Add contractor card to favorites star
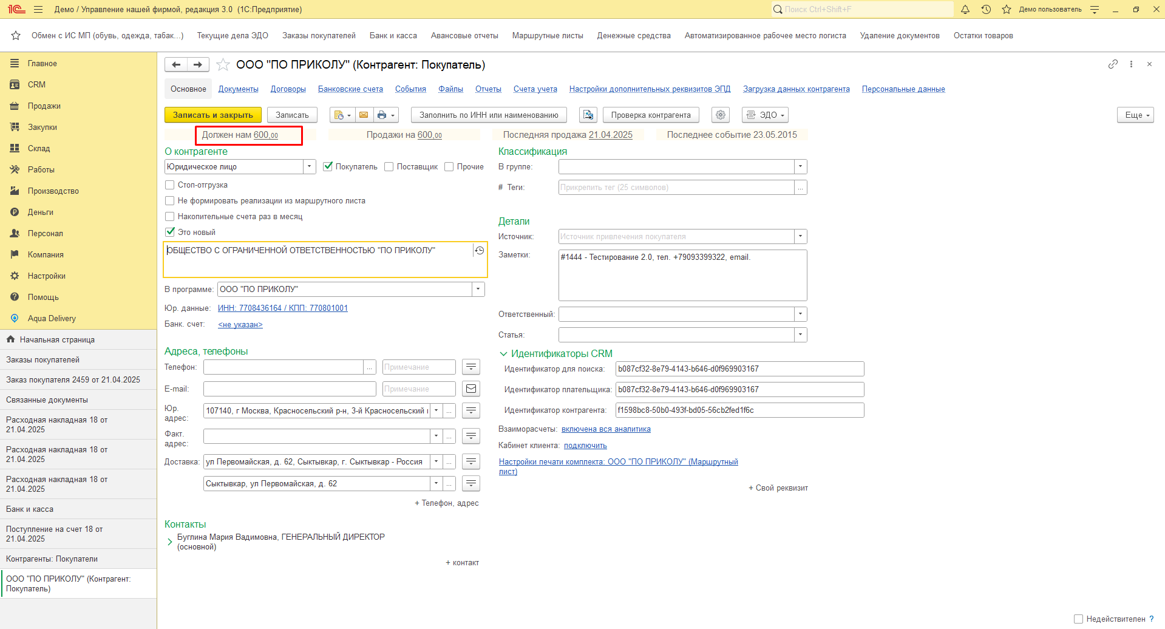The height and width of the screenshot is (629, 1165). click(x=223, y=64)
